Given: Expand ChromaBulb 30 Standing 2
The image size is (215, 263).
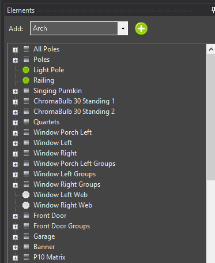Looking at the screenshot, I should pyautogui.click(x=15, y=112).
